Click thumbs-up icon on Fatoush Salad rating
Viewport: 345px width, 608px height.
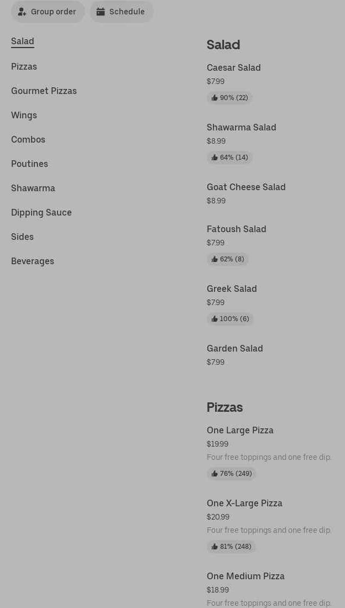pyautogui.click(x=215, y=259)
